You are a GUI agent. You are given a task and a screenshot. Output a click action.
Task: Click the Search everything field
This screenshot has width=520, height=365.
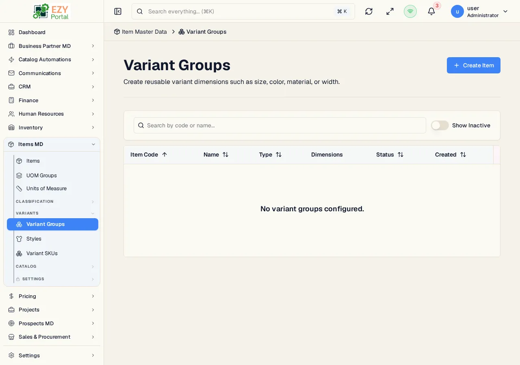243,11
